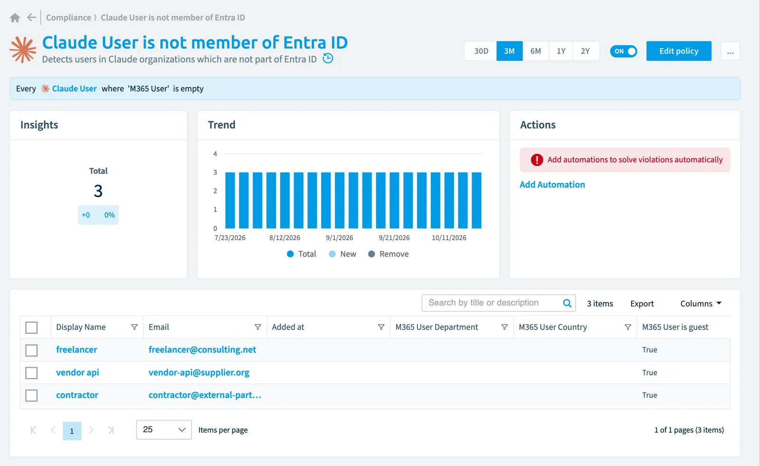Viewport: 760px width, 466px height.
Task: Select the 1Y time range
Action: (561, 51)
